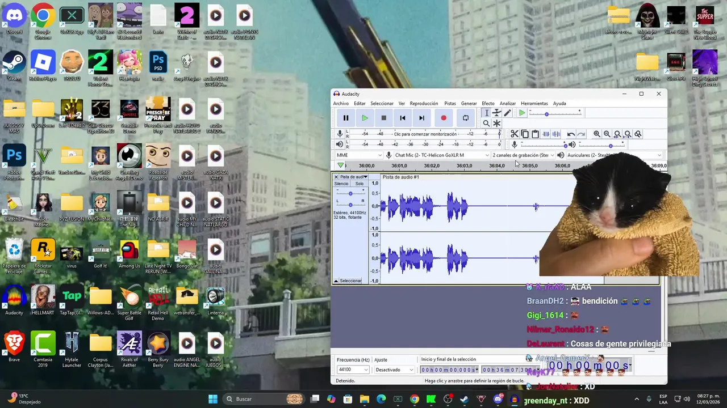Click the Fit selection to width icon
The height and width of the screenshot is (408, 727).
pos(617,134)
